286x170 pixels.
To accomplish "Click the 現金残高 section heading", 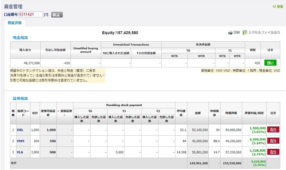I will pos(20,38).
